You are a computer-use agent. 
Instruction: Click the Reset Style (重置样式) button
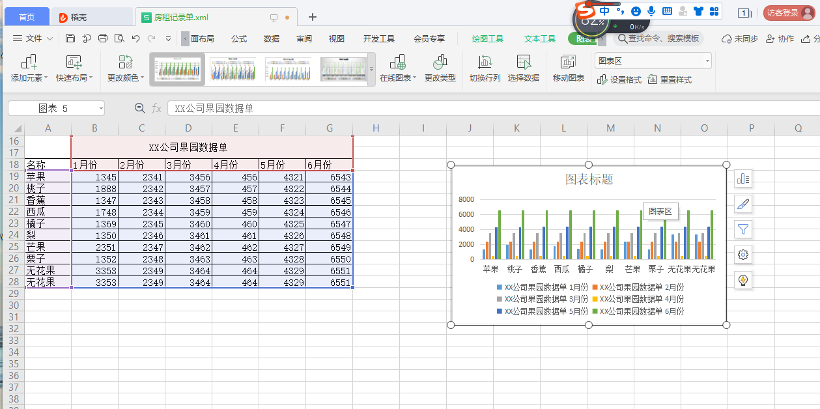(x=670, y=80)
